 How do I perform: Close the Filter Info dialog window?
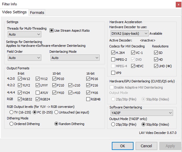click(x=177, y=4)
